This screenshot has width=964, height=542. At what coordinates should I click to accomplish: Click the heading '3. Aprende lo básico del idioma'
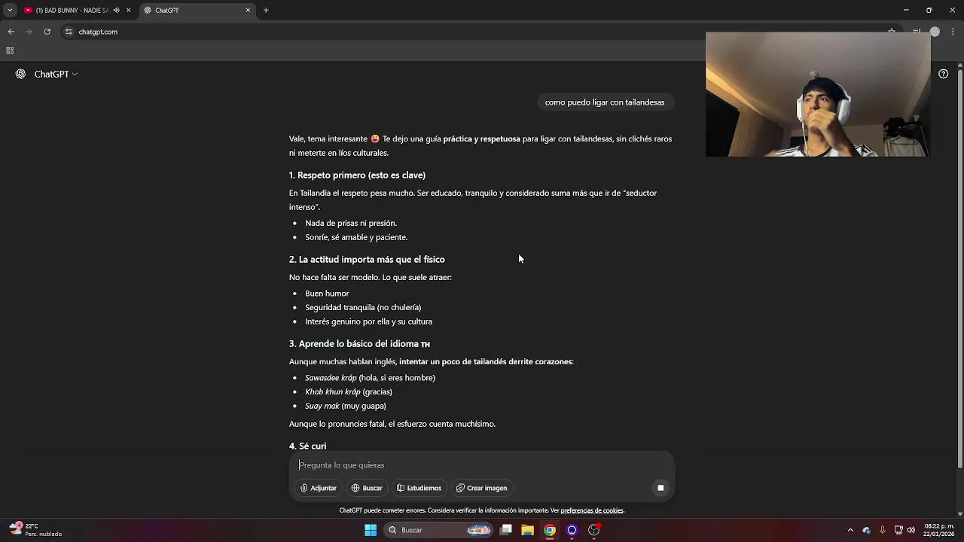pos(359,344)
